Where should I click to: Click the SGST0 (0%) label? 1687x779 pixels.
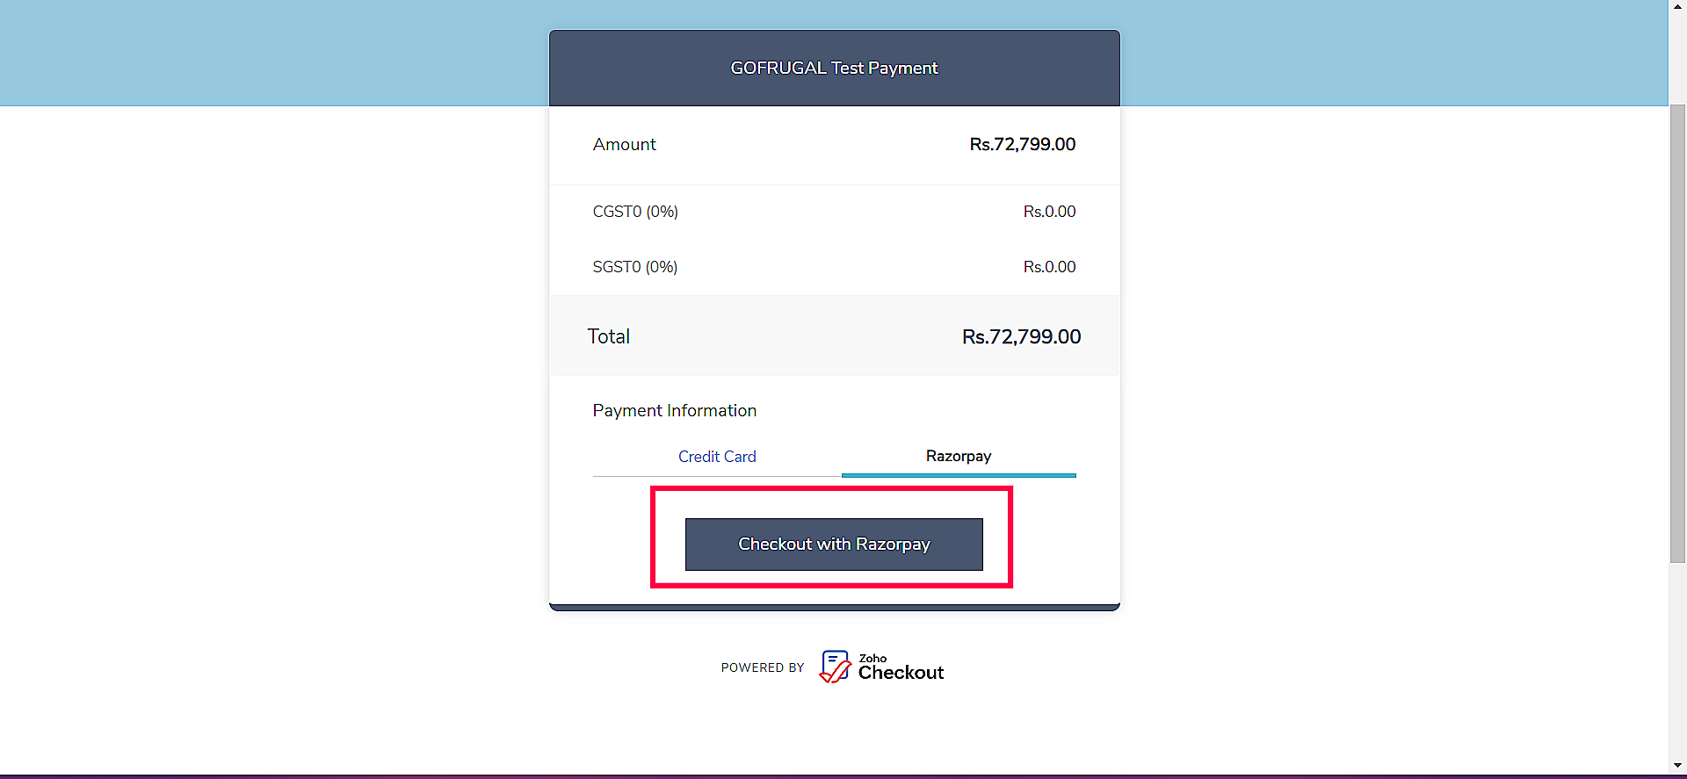pyautogui.click(x=634, y=267)
